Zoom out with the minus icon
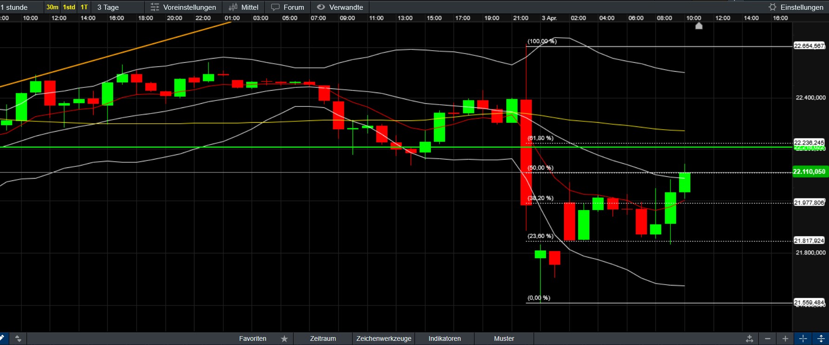The height and width of the screenshot is (345, 829). tap(768, 338)
